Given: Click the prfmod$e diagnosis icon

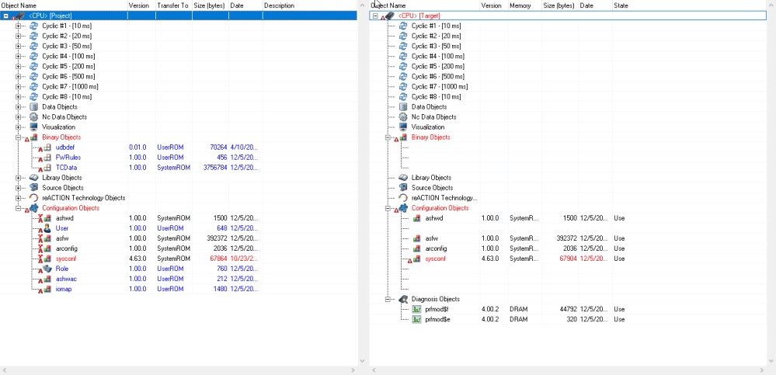Looking at the screenshot, I should (416, 319).
